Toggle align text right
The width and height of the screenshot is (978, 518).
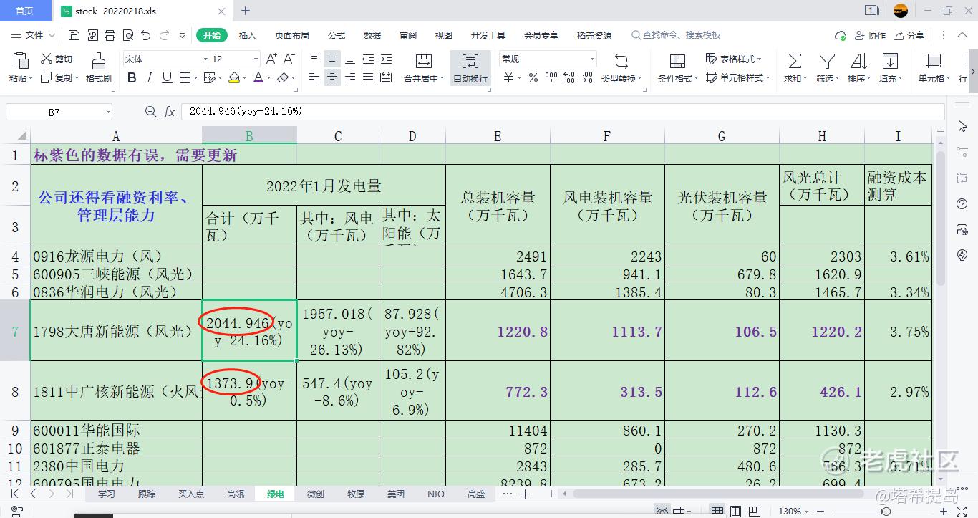[x=350, y=78]
